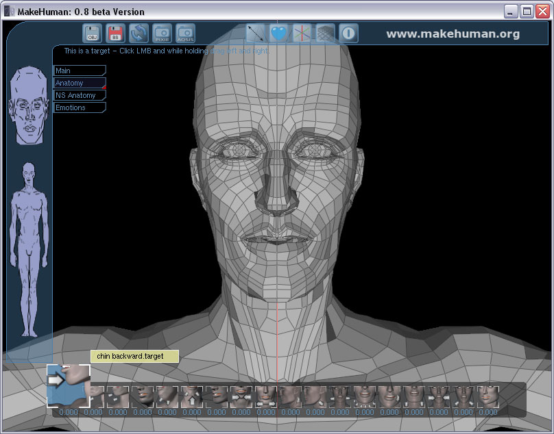Switch to the Anatomy tab

[x=80, y=83]
